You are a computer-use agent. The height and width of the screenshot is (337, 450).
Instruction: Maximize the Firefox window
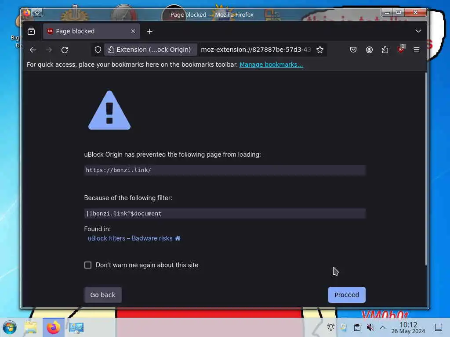[x=399, y=12]
